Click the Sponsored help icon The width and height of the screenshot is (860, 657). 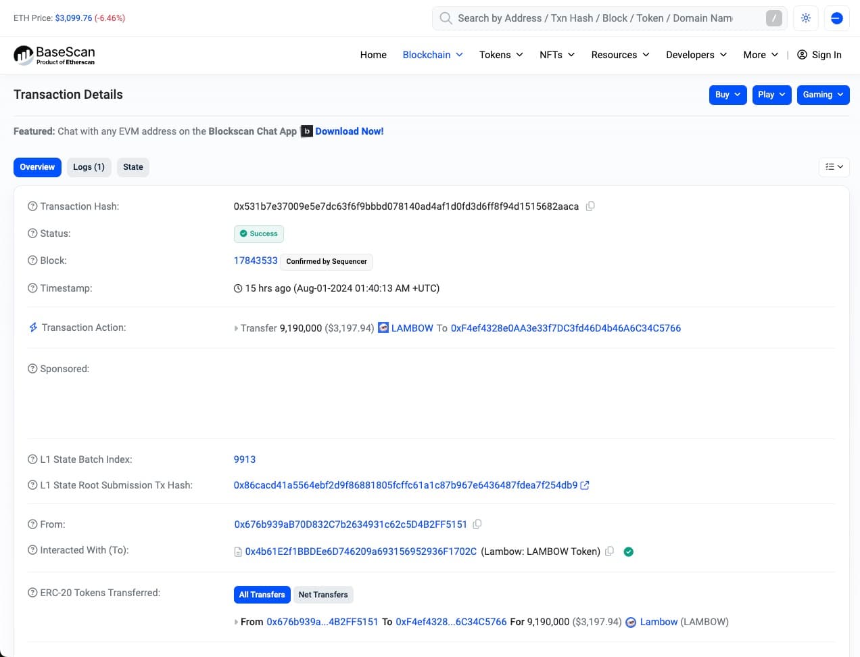(32, 369)
